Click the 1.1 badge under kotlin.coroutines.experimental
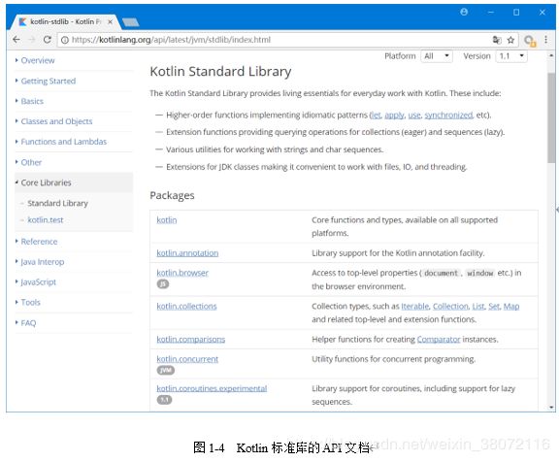 [x=164, y=400]
